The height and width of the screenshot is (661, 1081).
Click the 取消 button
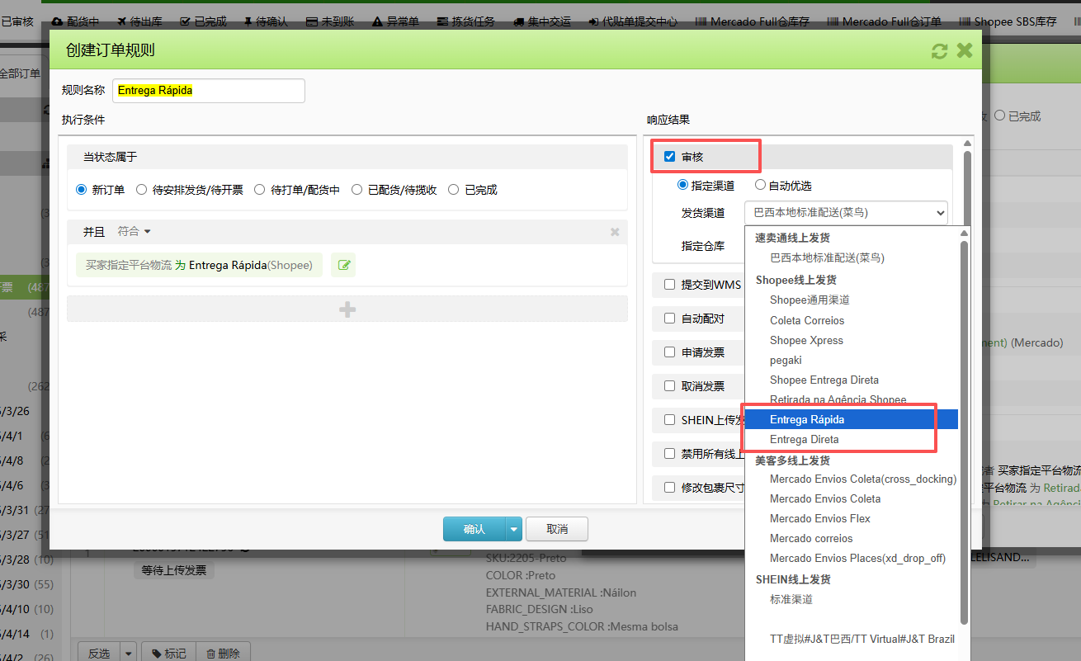557,529
